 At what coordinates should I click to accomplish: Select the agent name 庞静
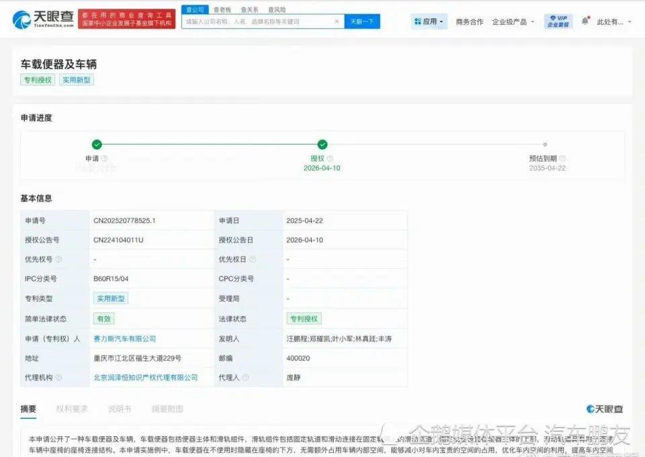[x=294, y=377]
